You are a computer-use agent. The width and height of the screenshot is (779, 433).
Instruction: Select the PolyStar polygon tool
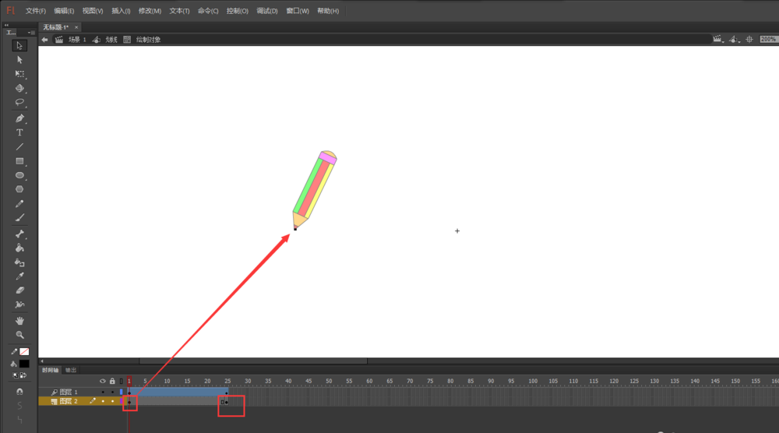click(x=19, y=189)
